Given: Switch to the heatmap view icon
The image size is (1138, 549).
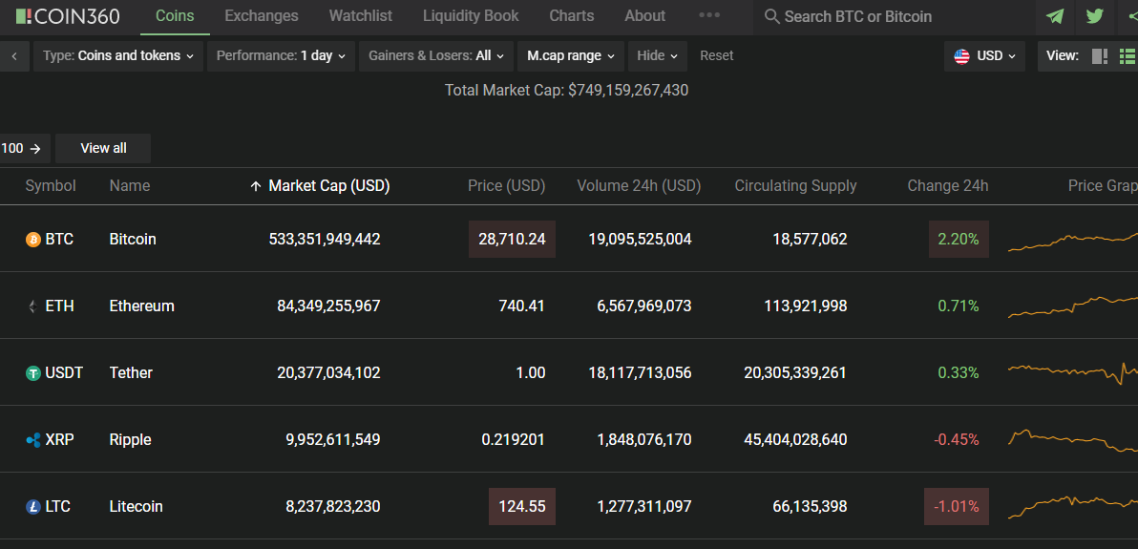Looking at the screenshot, I should [1100, 56].
